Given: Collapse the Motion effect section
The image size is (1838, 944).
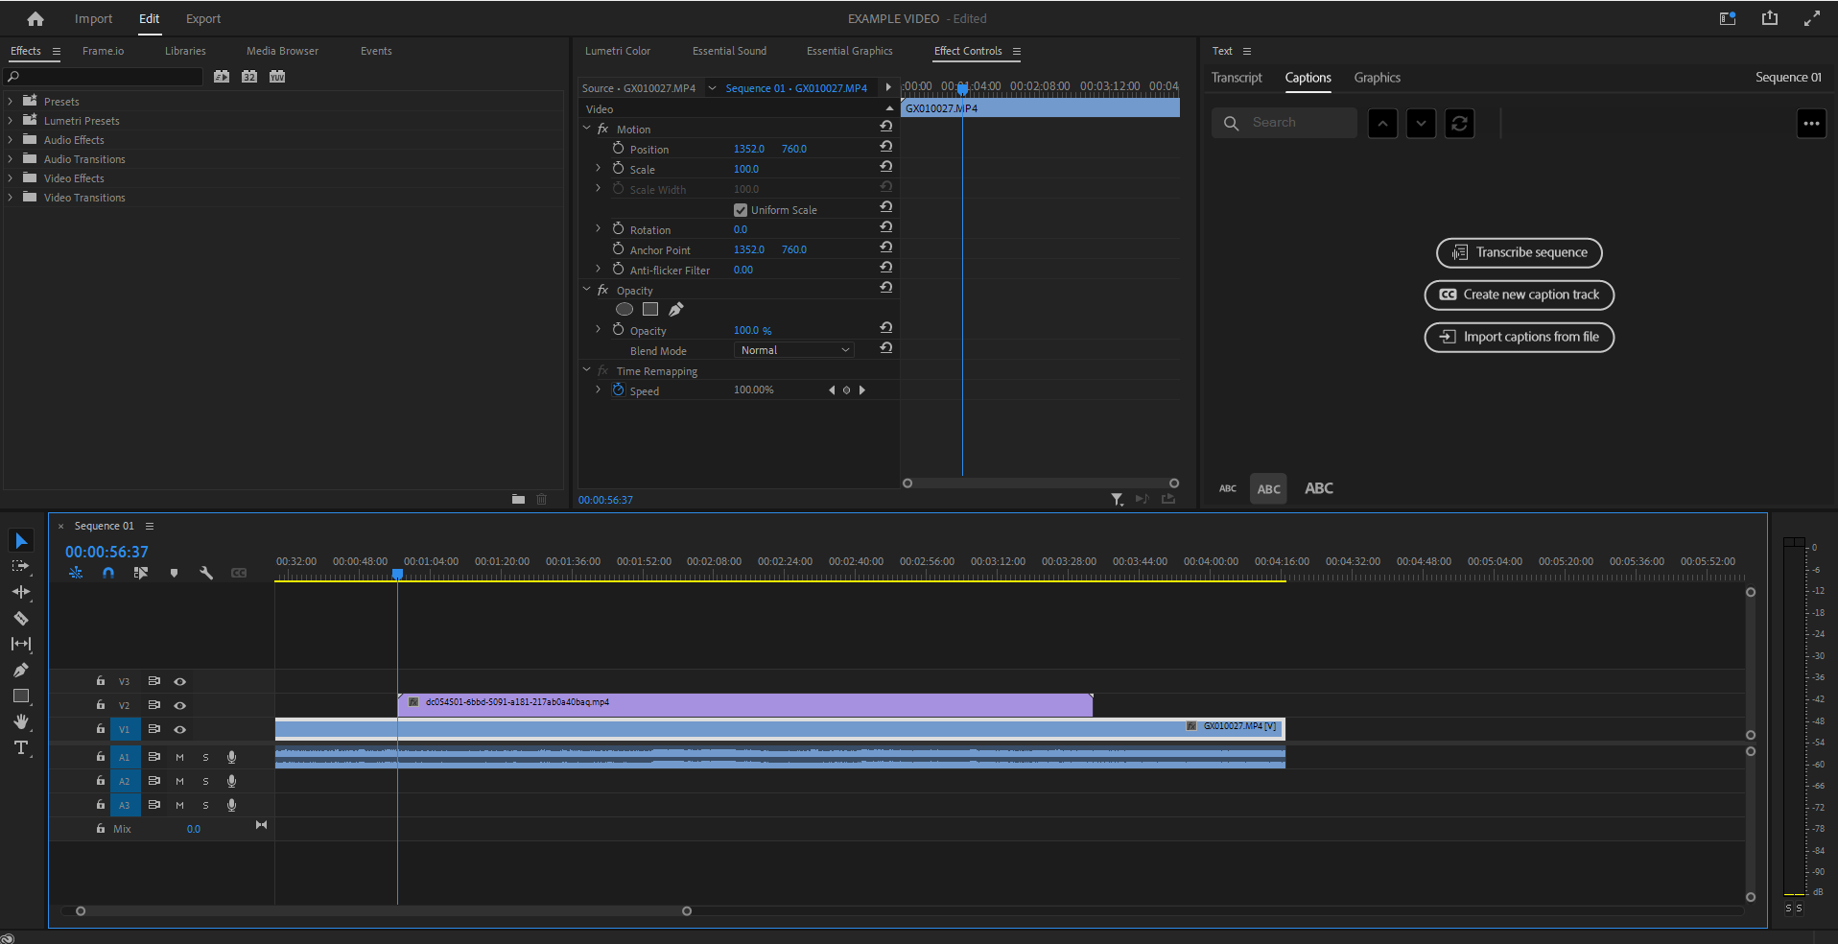Looking at the screenshot, I should point(587,128).
